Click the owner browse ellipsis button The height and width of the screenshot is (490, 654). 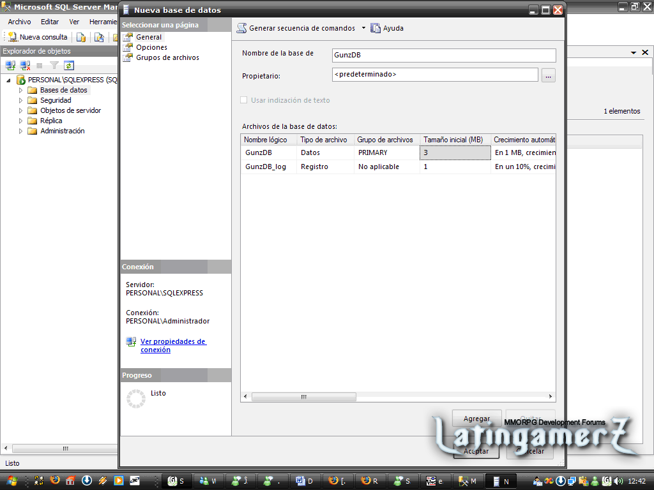point(549,77)
